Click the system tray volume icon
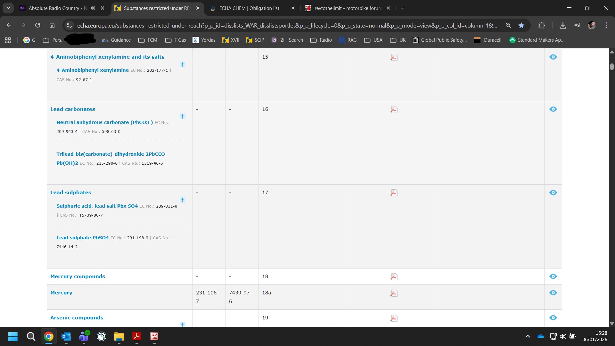Viewport: 615px width, 346px height. pyautogui.click(x=563, y=336)
